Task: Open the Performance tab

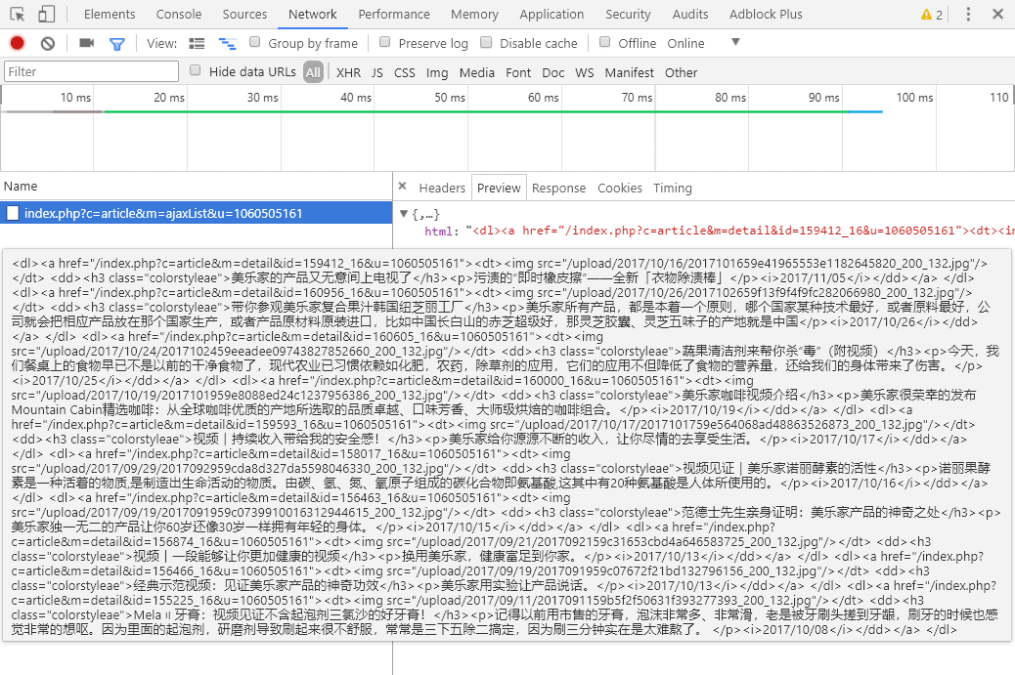Action: point(394,15)
